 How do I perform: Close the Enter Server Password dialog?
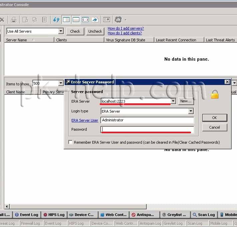click(227, 82)
